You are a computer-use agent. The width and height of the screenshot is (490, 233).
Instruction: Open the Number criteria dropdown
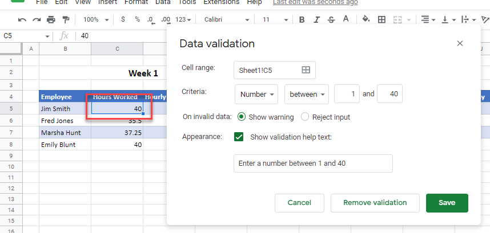coord(257,94)
